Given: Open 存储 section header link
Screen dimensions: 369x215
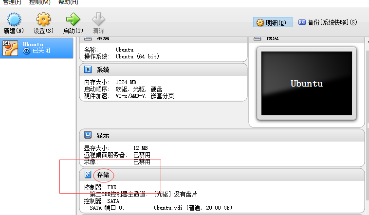Looking at the screenshot, I should click(103, 175).
